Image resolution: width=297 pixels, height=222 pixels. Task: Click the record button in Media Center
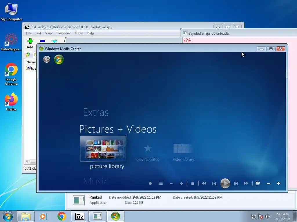[x=150, y=183]
